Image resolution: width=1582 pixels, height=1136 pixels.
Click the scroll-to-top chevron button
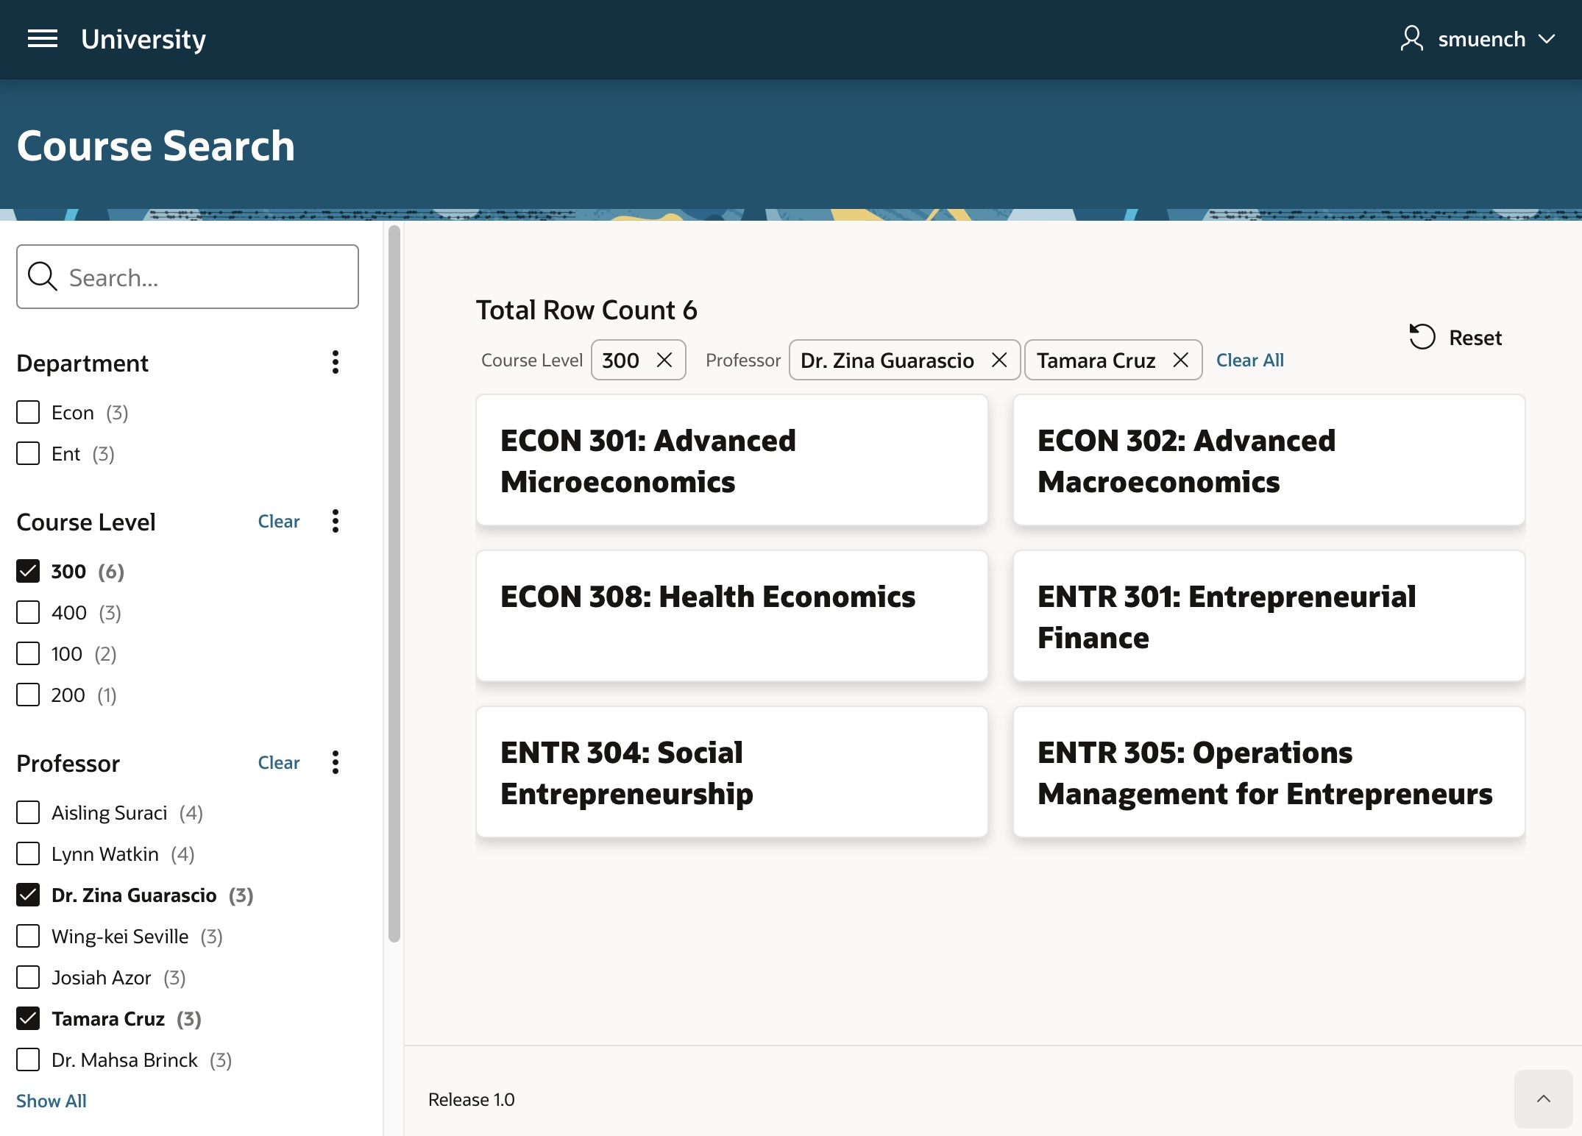coord(1542,1098)
